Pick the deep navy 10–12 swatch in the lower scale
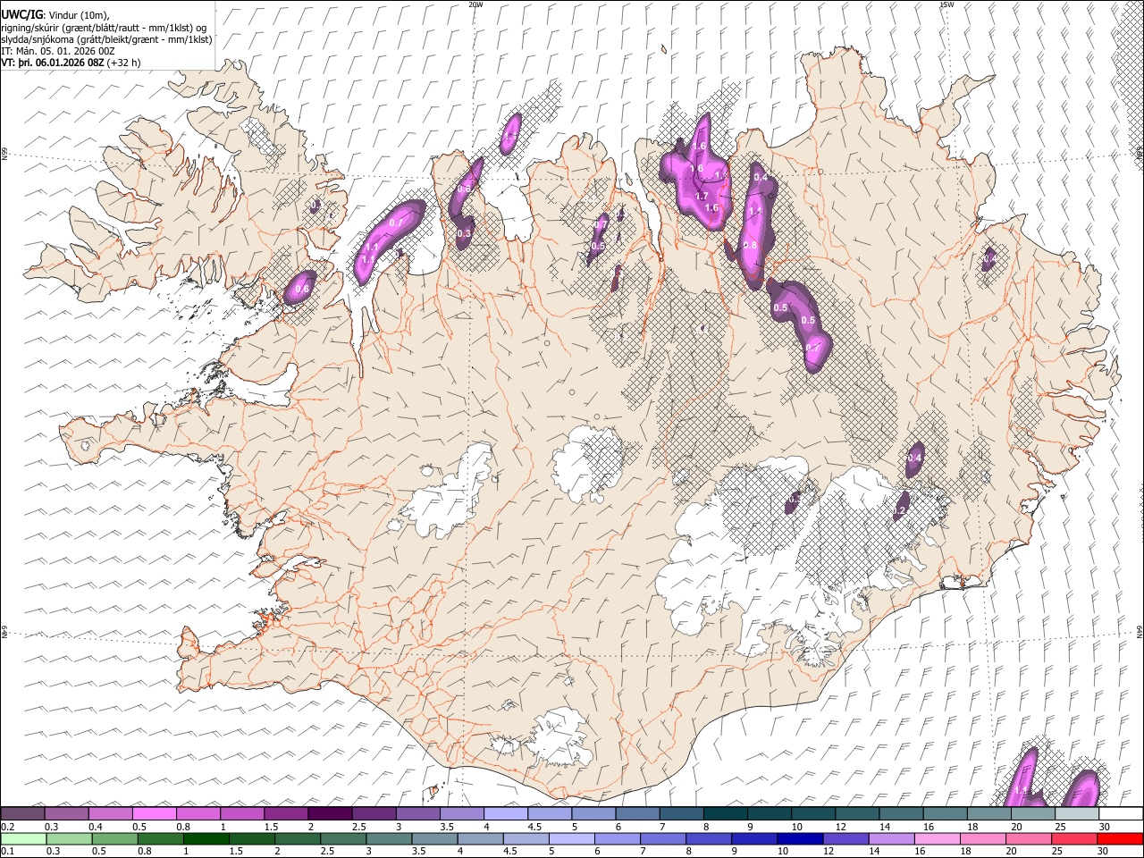 coord(800,838)
